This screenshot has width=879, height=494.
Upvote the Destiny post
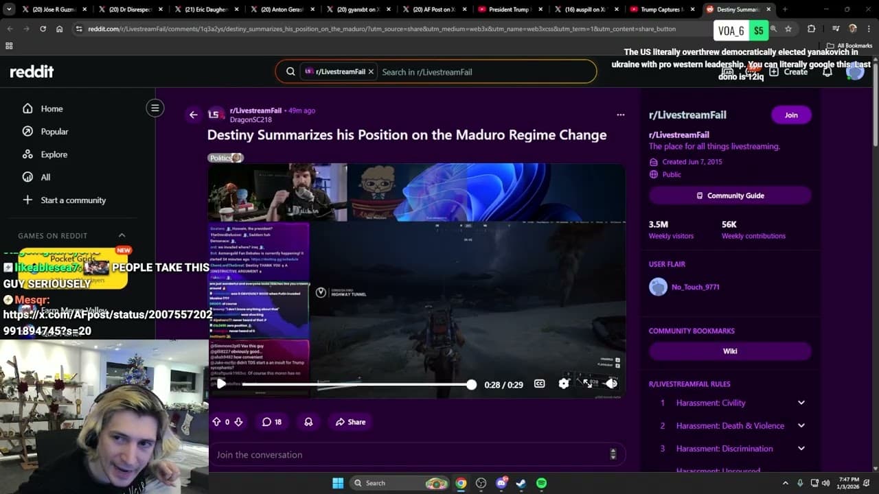coord(216,422)
